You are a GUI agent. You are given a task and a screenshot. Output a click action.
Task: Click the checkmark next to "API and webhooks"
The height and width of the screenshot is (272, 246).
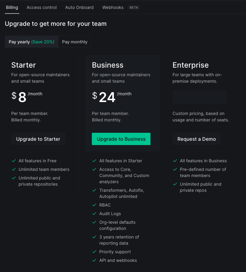click(x=94, y=260)
